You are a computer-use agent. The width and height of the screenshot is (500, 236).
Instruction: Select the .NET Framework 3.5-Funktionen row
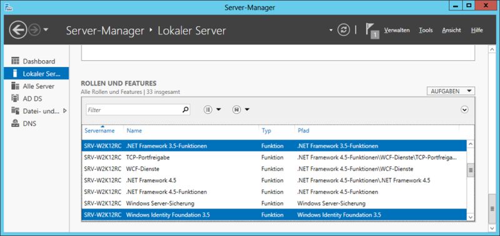pyautogui.click(x=274, y=146)
